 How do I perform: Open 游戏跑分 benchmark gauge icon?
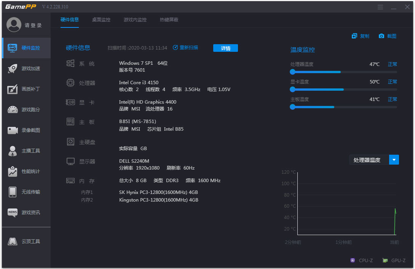[x=13, y=110]
